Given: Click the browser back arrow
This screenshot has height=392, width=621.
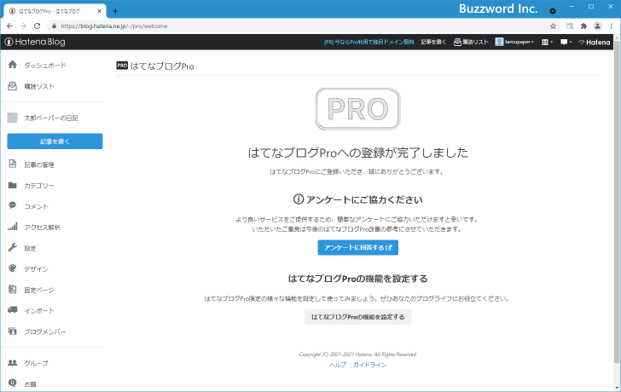Looking at the screenshot, I should pos(10,26).
